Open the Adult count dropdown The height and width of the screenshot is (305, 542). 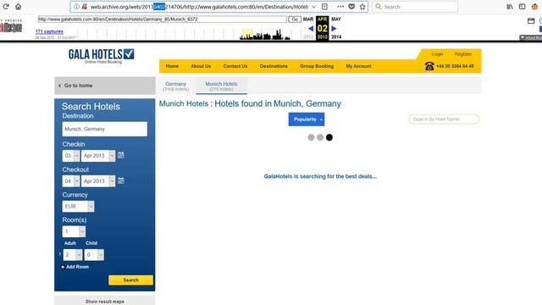[x=73, y=255]
